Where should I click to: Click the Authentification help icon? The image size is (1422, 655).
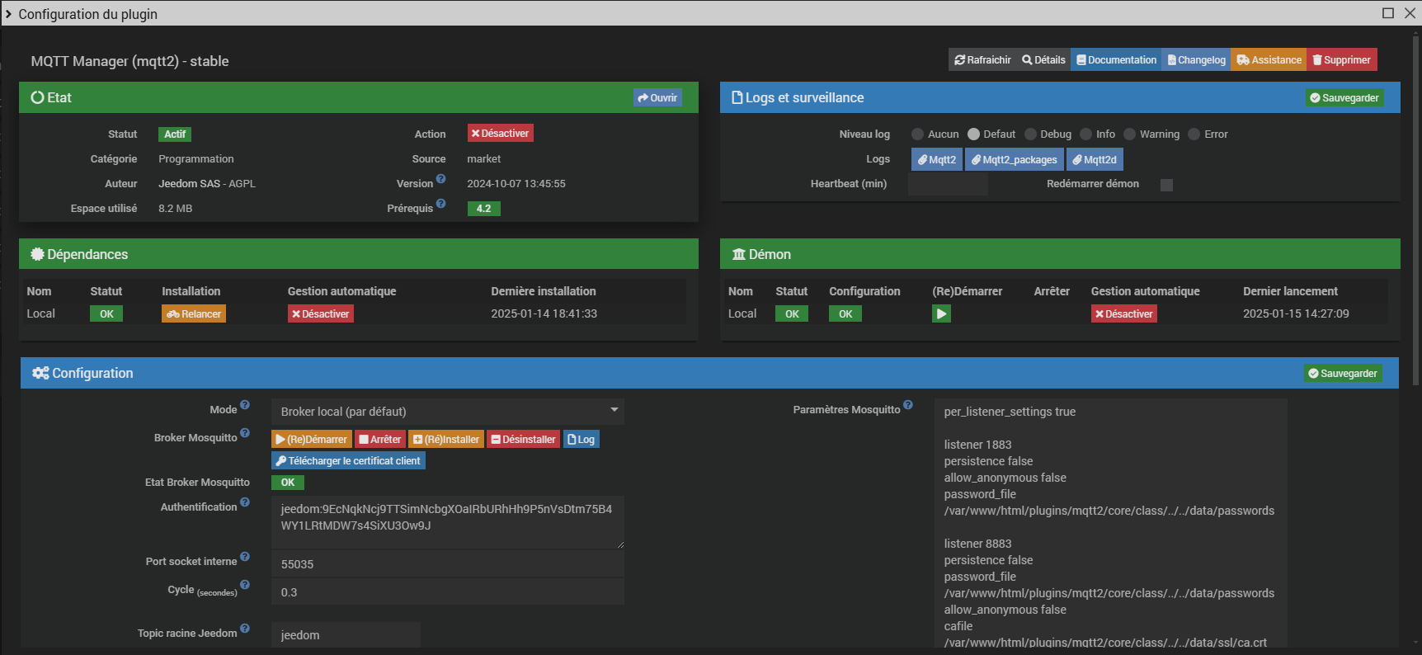click(245, 502)
